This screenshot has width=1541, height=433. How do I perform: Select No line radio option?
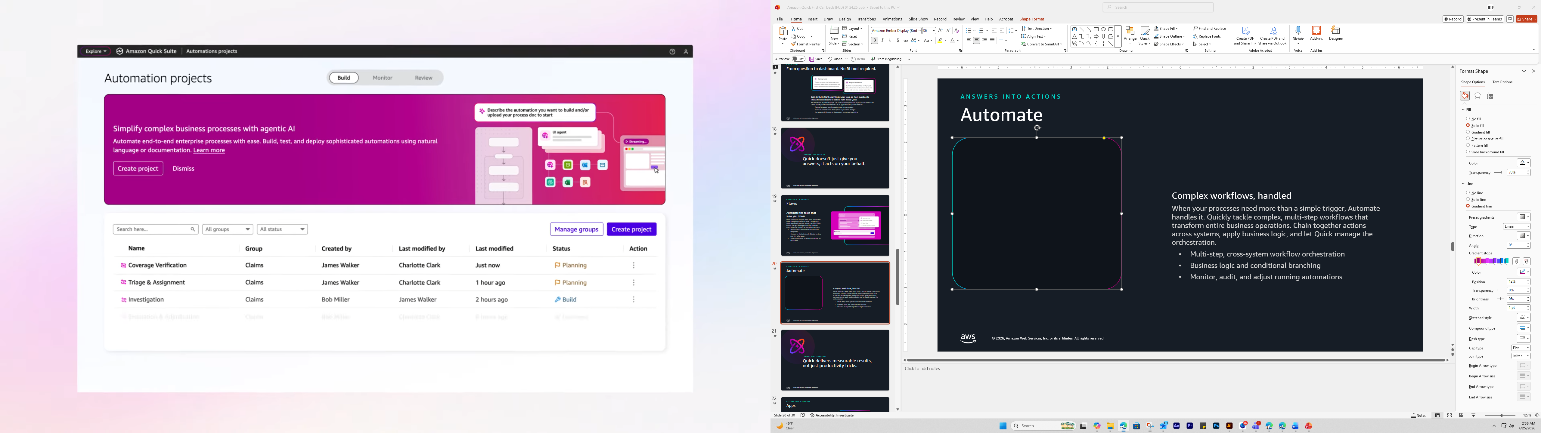tap(1468, 193)
